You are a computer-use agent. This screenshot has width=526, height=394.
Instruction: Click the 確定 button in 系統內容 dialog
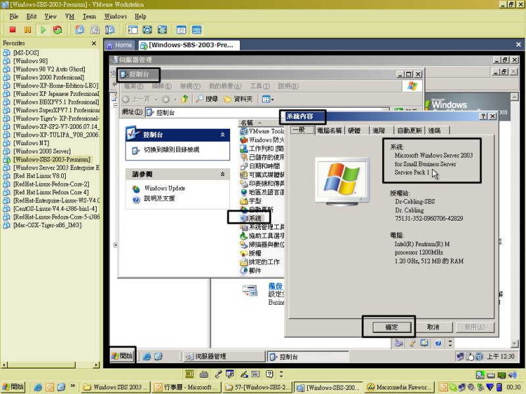tap(391, 327)
